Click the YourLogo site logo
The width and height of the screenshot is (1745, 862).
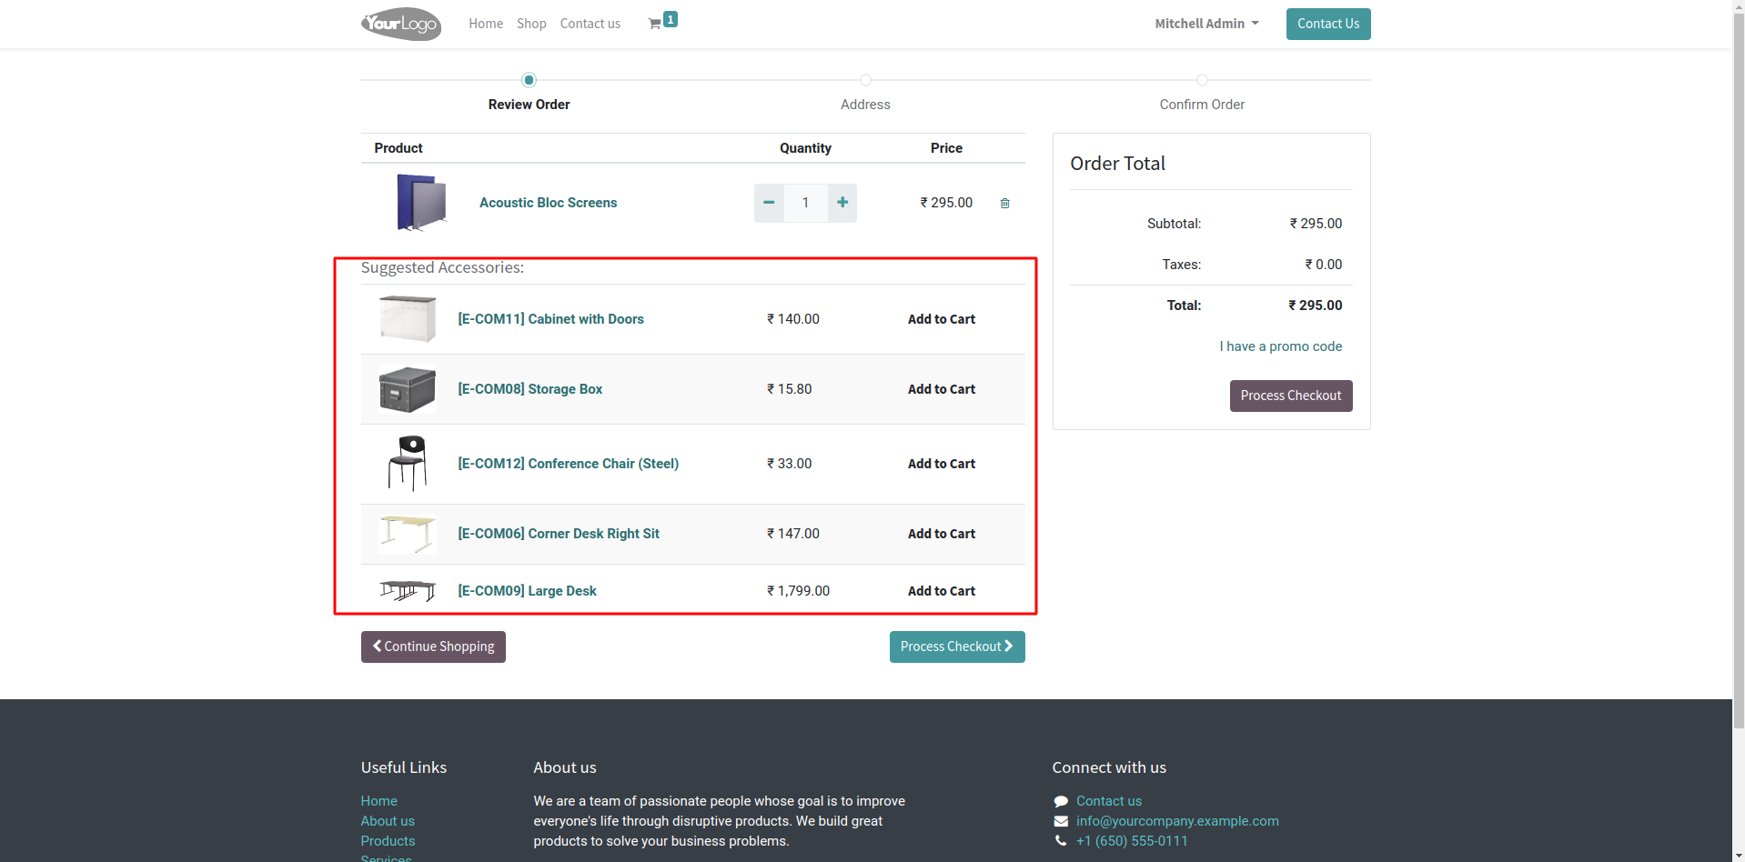point(401,24)
